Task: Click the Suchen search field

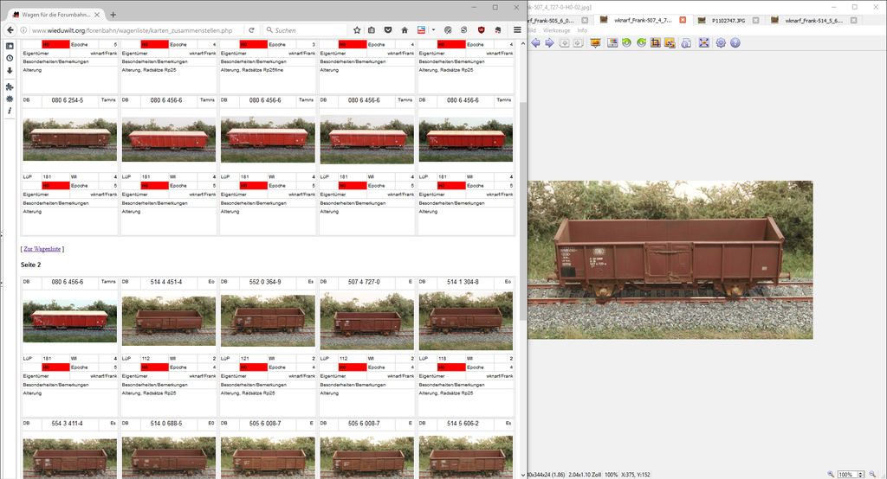Action: tap(308, 30)
